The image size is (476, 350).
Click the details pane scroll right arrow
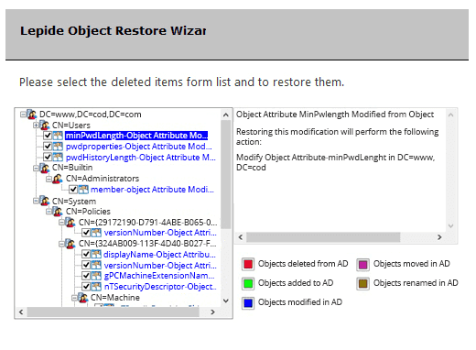439,237
